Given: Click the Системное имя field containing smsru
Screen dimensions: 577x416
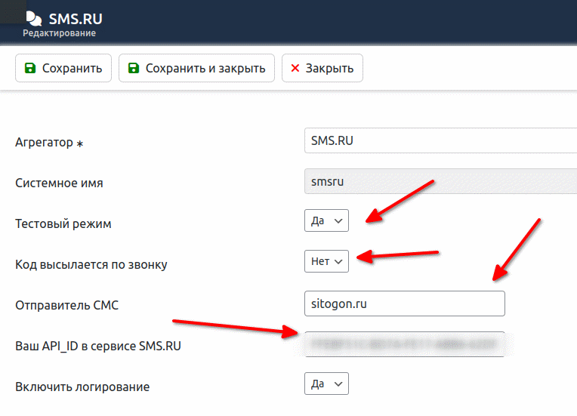Looking at the screenshot, I should pos(440,181).
